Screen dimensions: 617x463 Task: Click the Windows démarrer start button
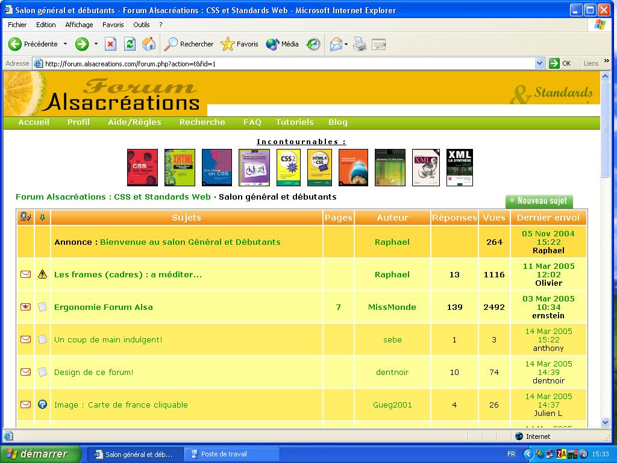click(40, 454)
